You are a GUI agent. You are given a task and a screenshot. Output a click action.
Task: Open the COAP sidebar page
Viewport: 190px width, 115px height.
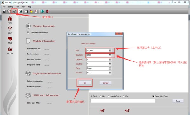tap(10, 40)
